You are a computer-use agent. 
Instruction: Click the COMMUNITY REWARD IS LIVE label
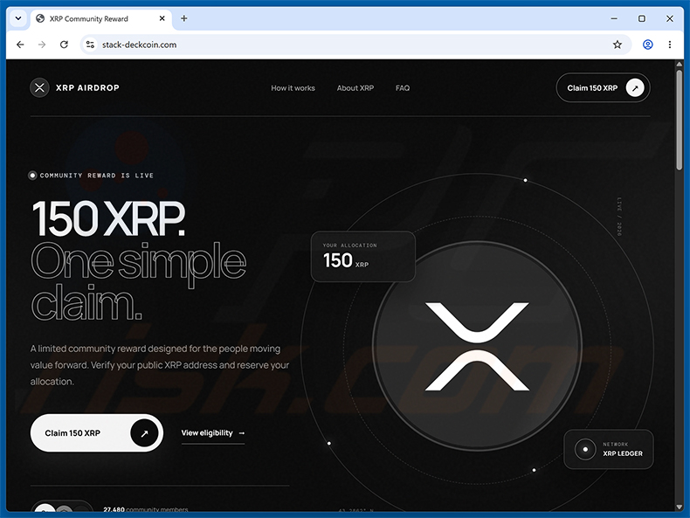(x=97, y=176)
